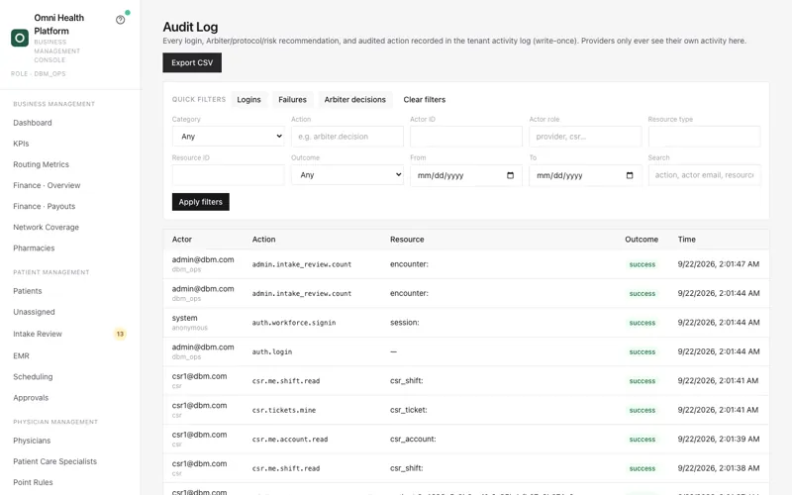Open Dashboard in the sidebar
This screenshot has height=495, width=792.
tap(33, 123)
